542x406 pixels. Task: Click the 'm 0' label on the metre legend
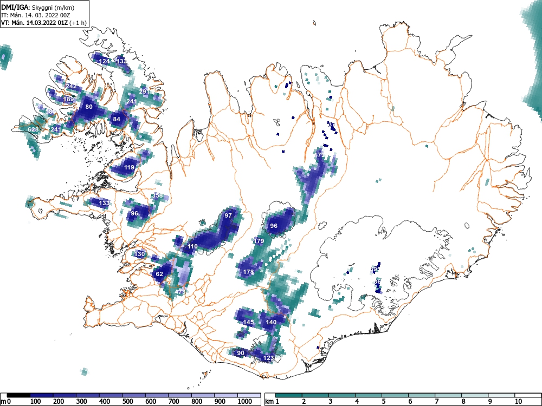click(x=6, y=402)
